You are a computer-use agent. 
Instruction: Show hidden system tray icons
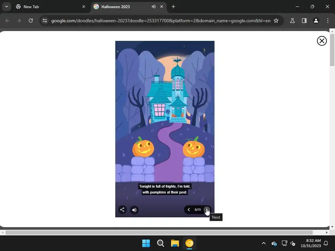(x=264, y=243)
